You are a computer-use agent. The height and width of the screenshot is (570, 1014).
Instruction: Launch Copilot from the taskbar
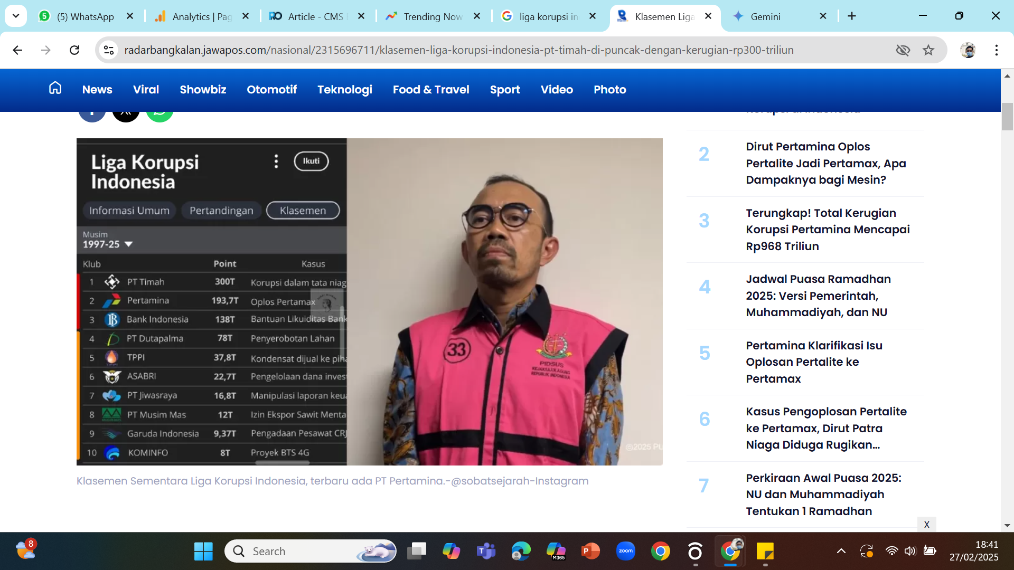[452, 551]
